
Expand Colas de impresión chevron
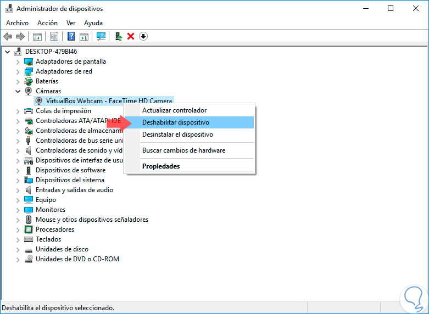tap(18, 111)
